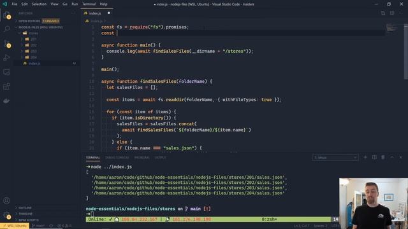Open the editor more actions menu
This screenshot has height=229, width=408.
(x=400, y=13)
